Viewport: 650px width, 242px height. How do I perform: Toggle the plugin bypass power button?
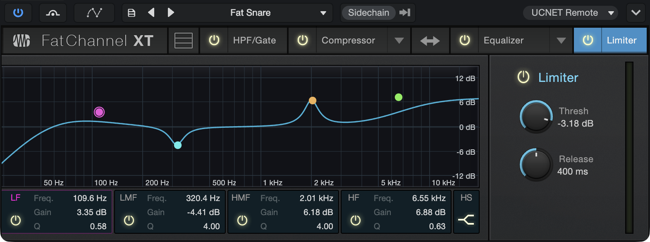point(18,13)
